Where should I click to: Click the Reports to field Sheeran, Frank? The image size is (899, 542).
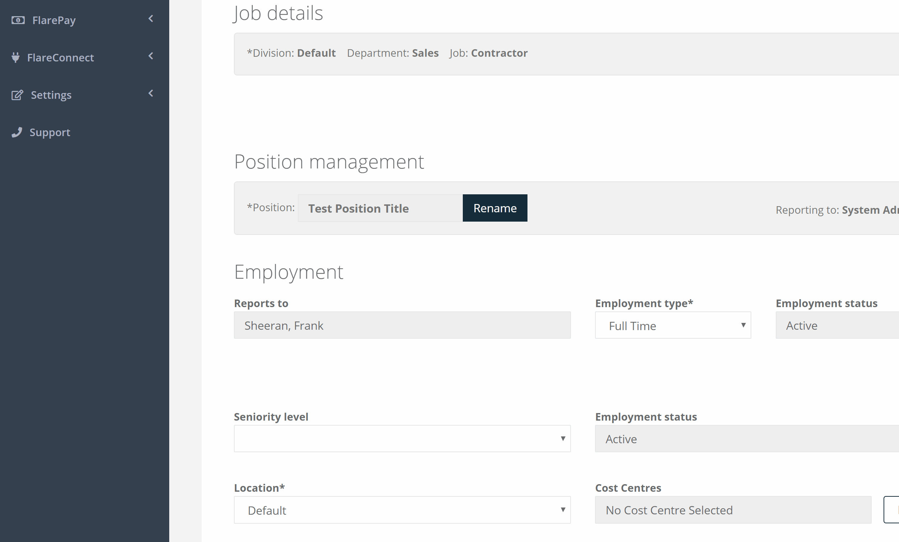[x=402, y=325]
